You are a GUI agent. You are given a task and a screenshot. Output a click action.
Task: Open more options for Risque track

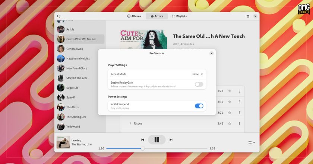tap(239, 123)
